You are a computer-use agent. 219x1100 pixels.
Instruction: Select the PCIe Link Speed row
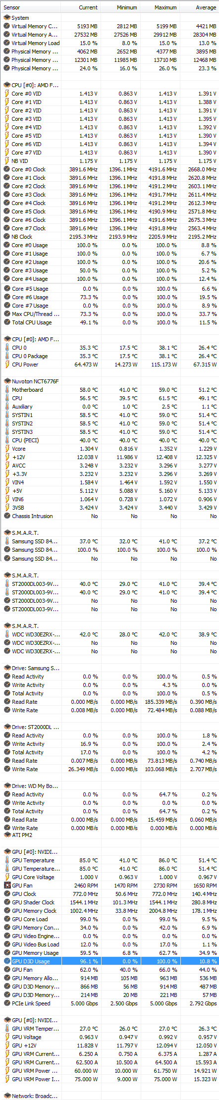[109, 1003]
